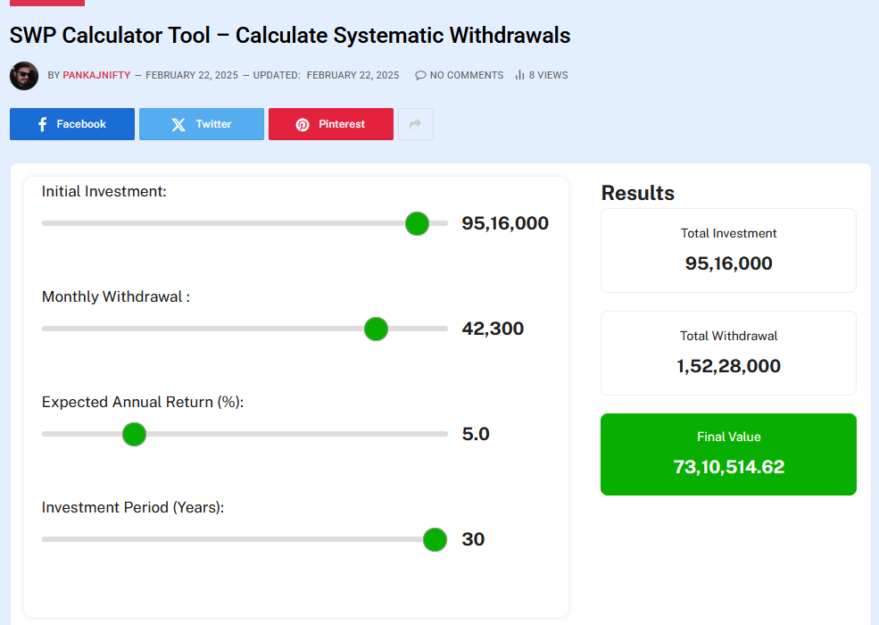The width and height of the screenshot is (879, 625).
Task: Click the Pinterest logo icon
Action: (x=303, y=124)
